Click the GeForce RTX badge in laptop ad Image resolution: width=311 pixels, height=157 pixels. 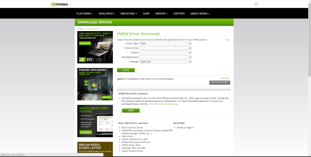86,60
